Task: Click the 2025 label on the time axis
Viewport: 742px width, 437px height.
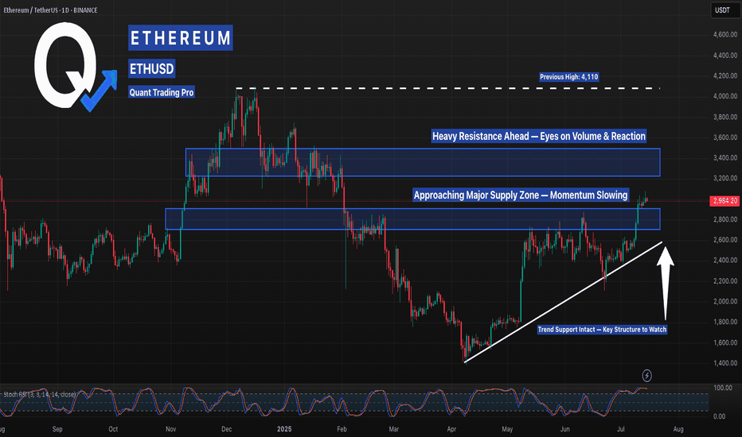Action: click(x=284, y=429)
